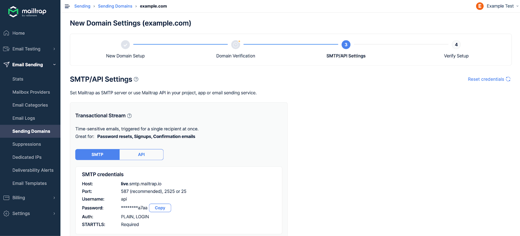Viewport: 520px width, 236px height.
Task: Open Email Templates in the sidebar
Action: coord(30,183)
